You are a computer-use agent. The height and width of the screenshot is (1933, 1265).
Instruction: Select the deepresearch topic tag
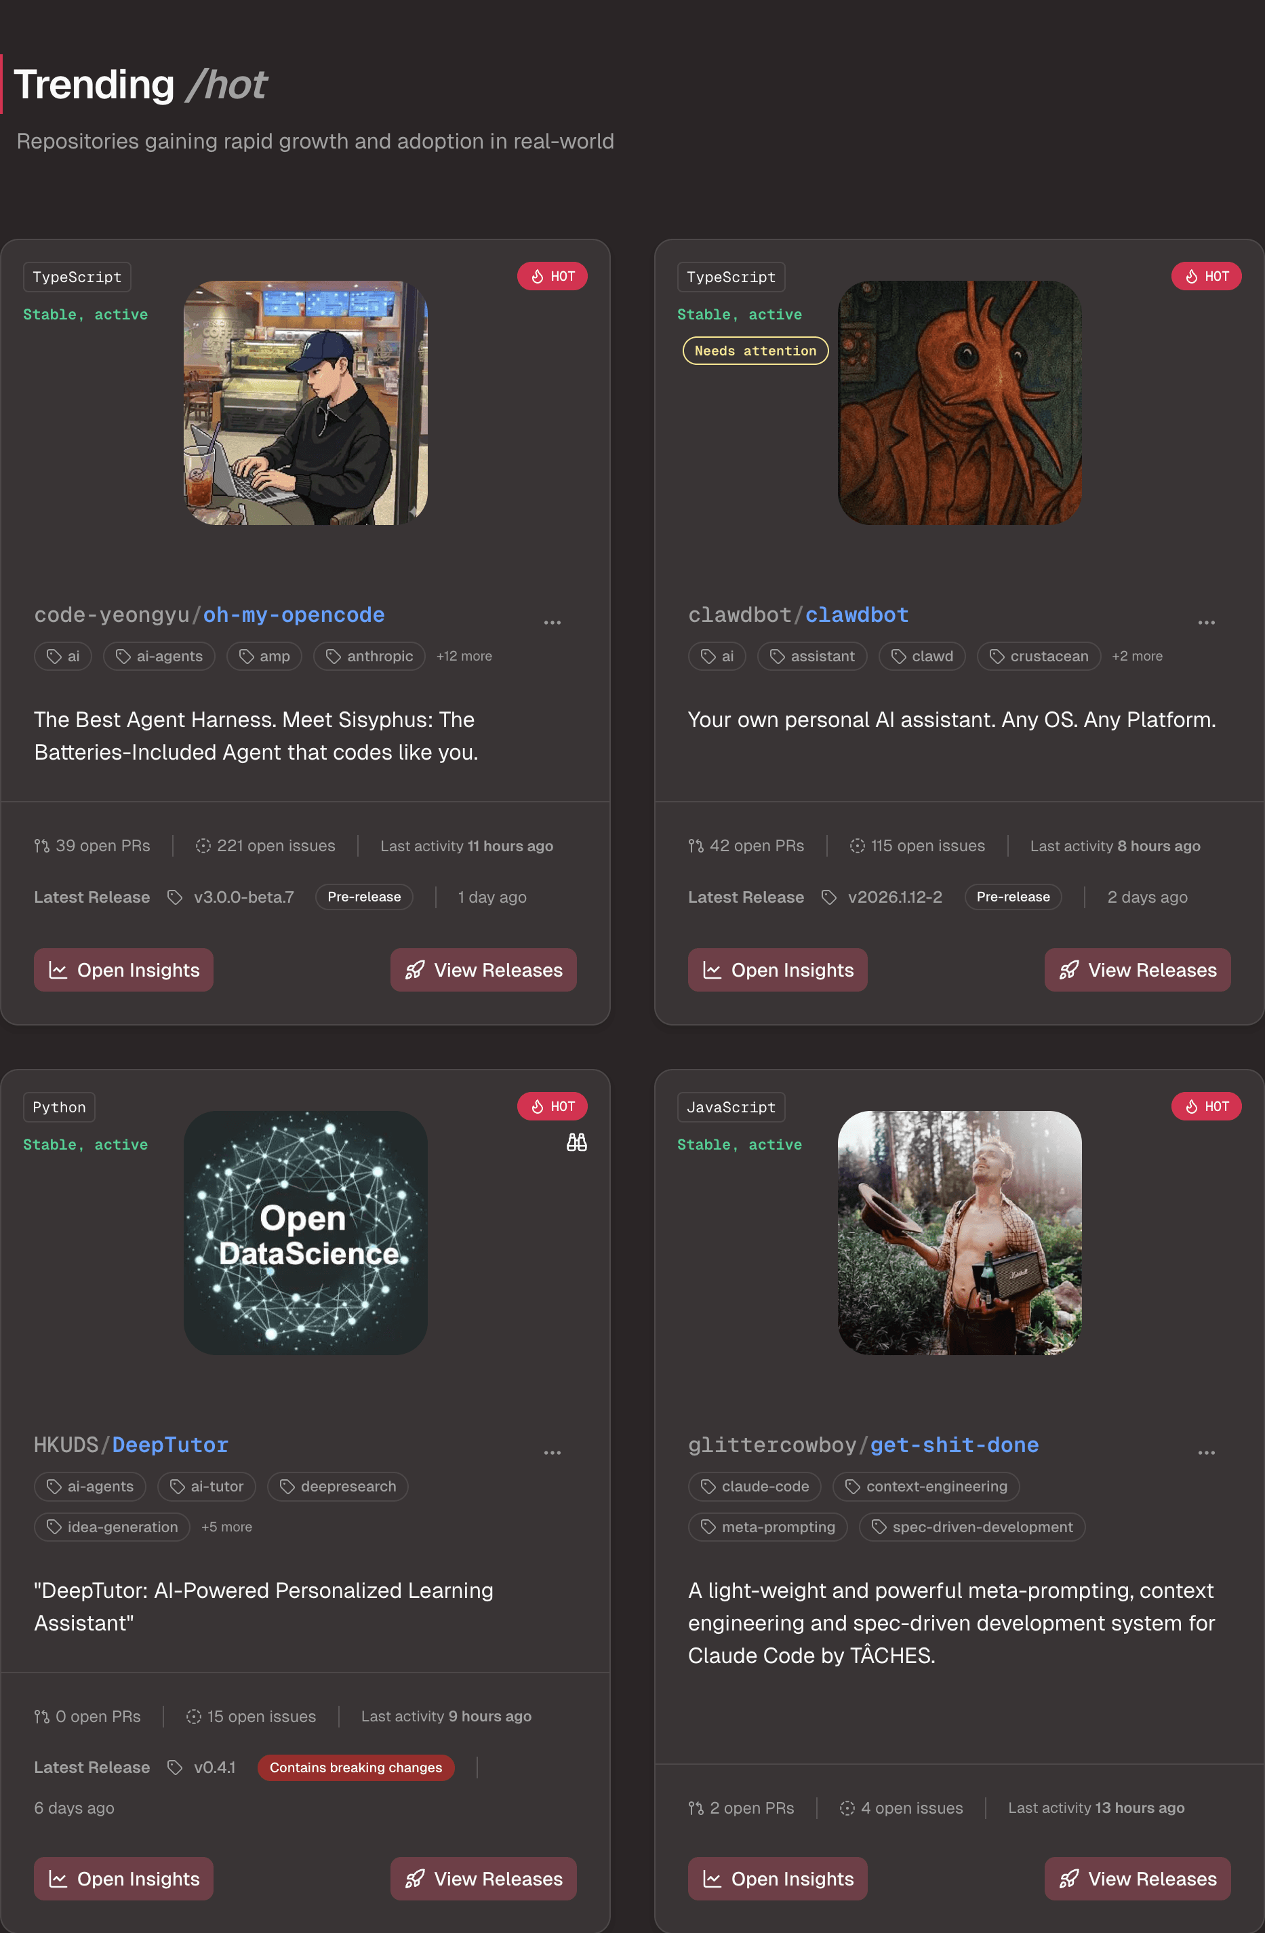[338, 1486]
